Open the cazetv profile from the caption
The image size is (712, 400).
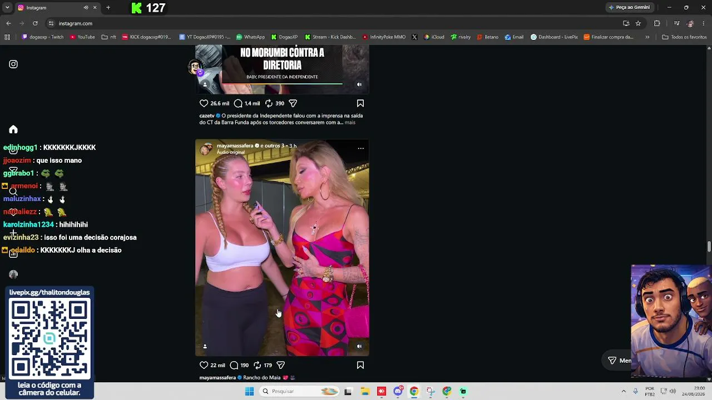point(207,116)
